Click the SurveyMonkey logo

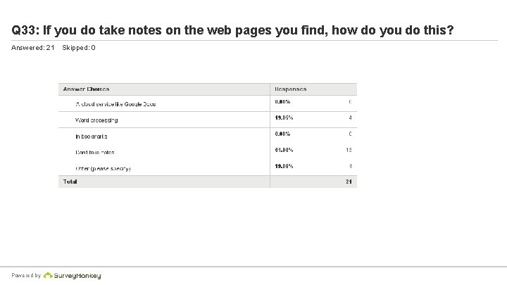77,276
